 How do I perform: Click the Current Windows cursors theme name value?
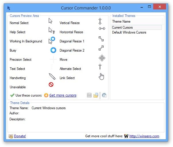pyautogui.click(x=48, y=108)
